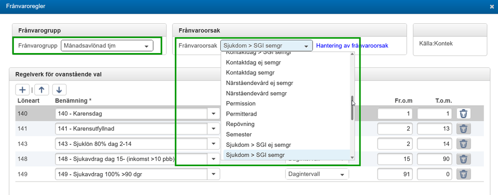Viewport: 498px width, 195px height.
Task: Edit T.o.m. value for row 140
Action: coord(435,114)
